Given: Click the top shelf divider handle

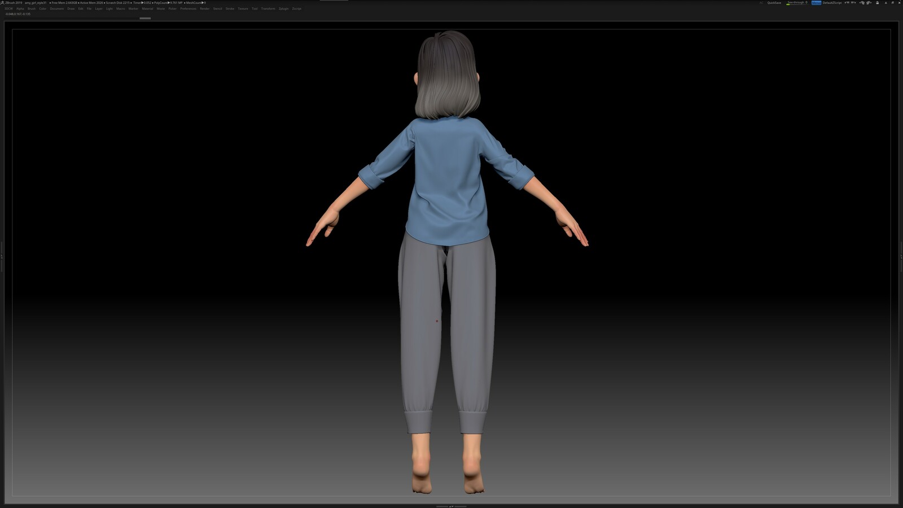Looking at the screenshot, I should click(x=145, y=18).
